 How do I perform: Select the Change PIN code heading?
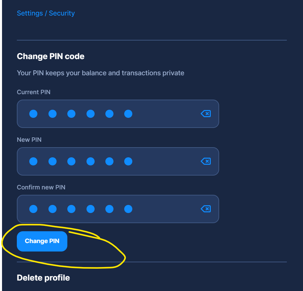click(x=50, y=56)
